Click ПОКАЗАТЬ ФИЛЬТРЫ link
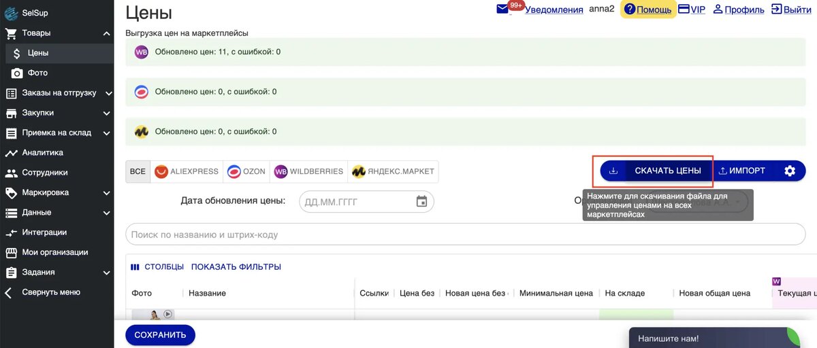The height and width of the screenshot is (348, 817). 236,267
